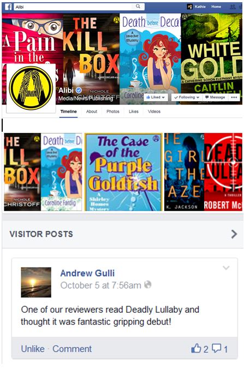Click the search magnifier icon

(x=138, y=7)
